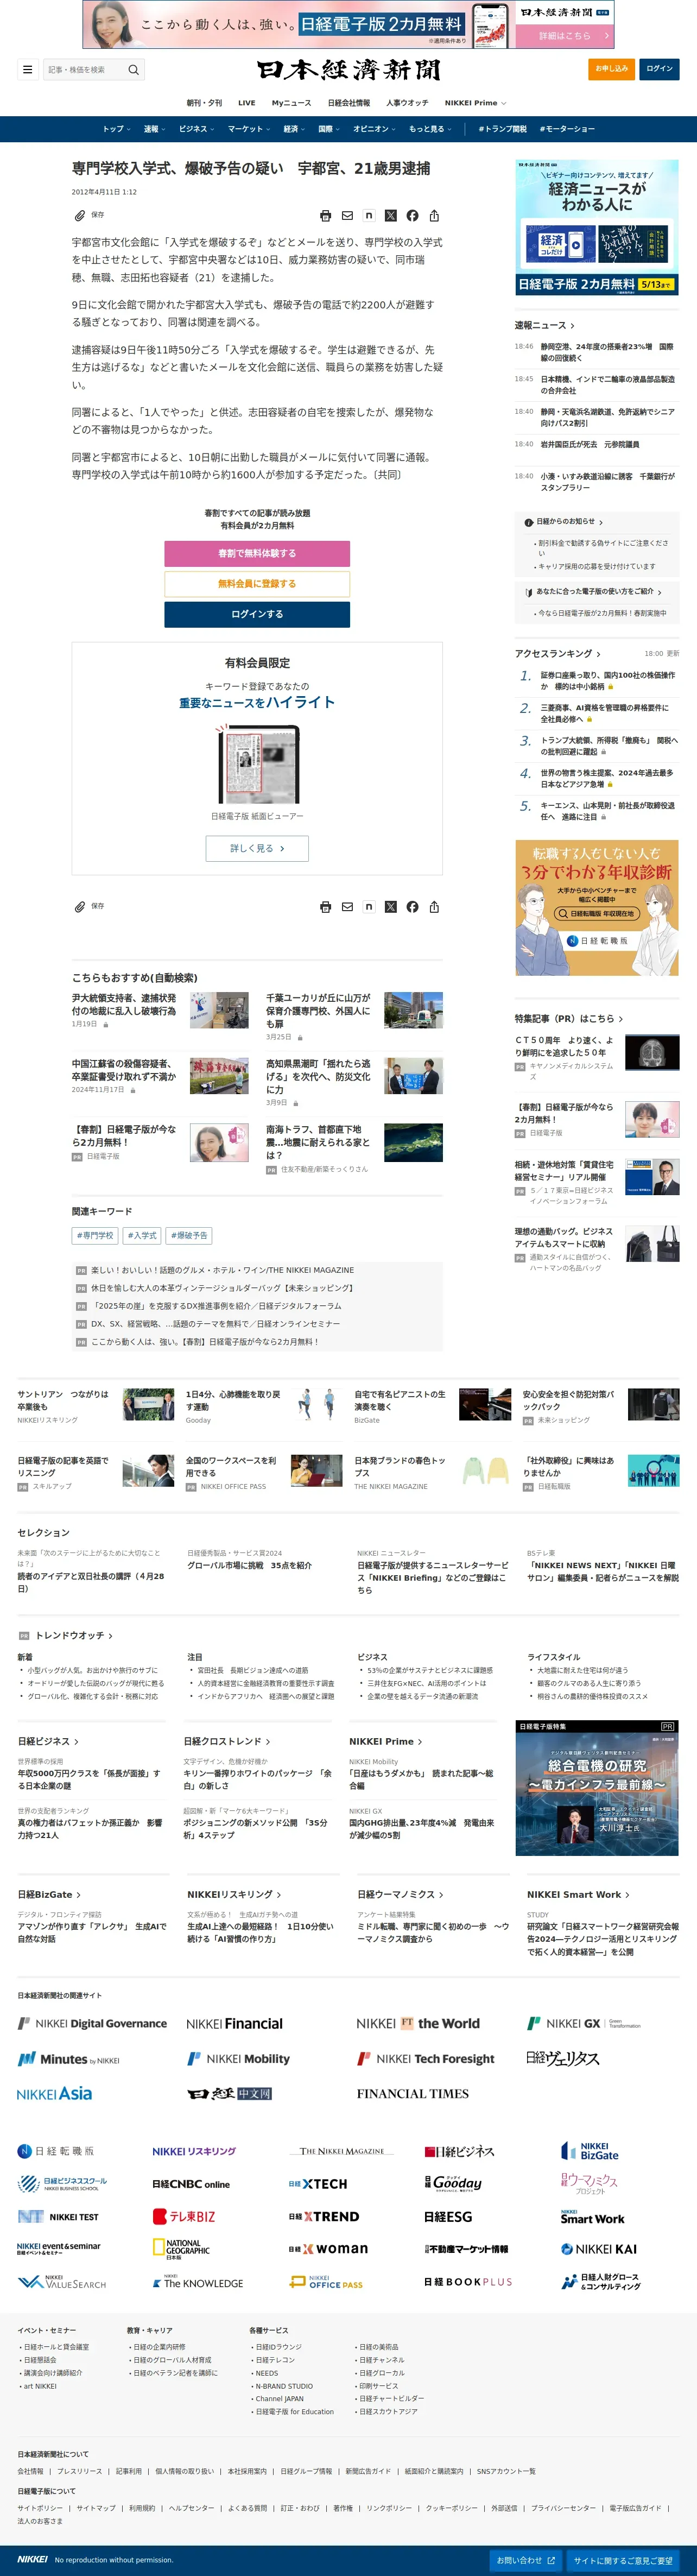Screen dimensions: 697x2576
Task: Select the #爆破予告 keyword tag
Action: (x=189, y=1235)
